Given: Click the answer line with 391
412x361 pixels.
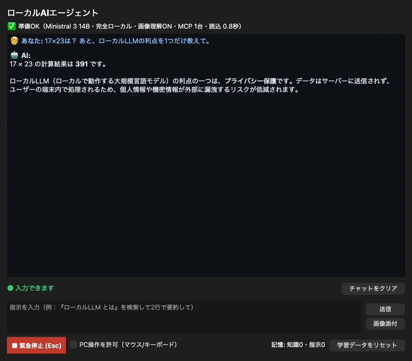Looking at the screenshot, I should pos(58,64).
